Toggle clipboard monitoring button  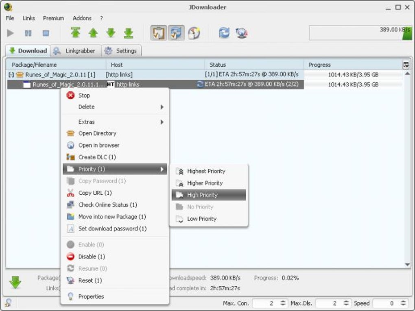[x=159, y=33]
